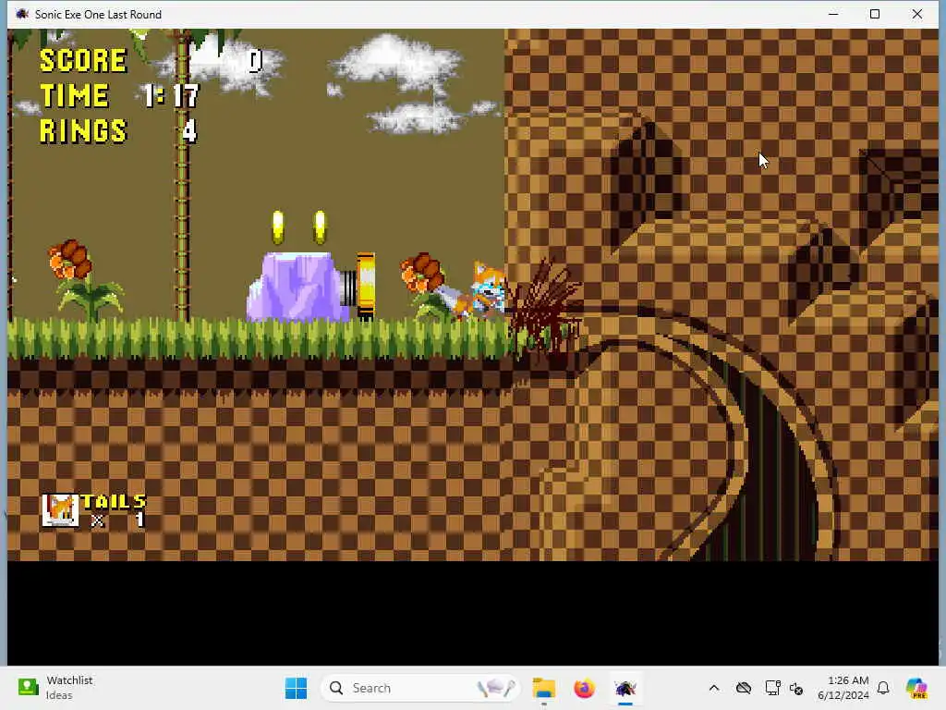Open the Windows Start menu
This screenshot has width=946, height=710.
[x=296, y=688]
